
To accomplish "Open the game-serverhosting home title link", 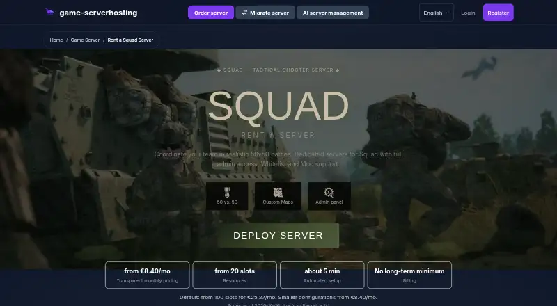I will (98, 13).
